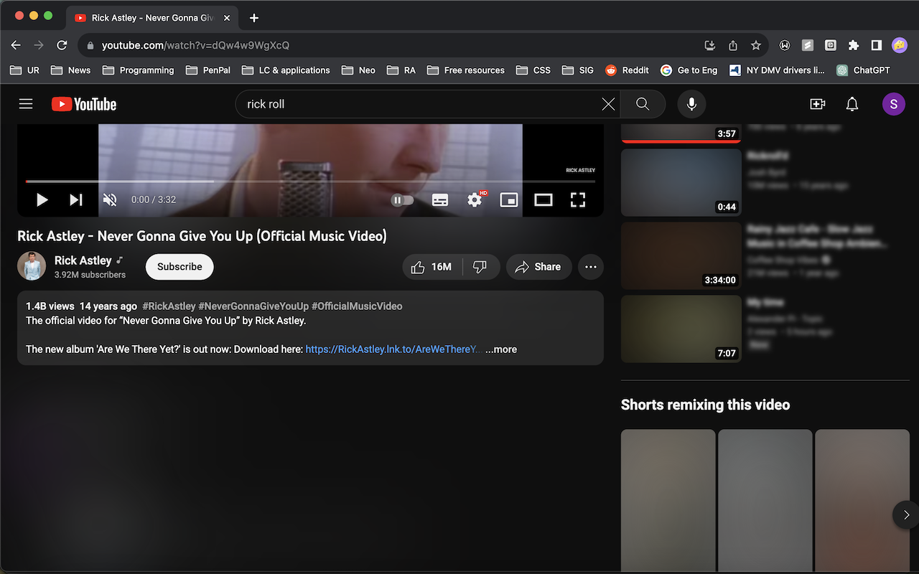This screenshot has width=919, height=574.
Task: Skip to next video
Action: click(76, 200)
